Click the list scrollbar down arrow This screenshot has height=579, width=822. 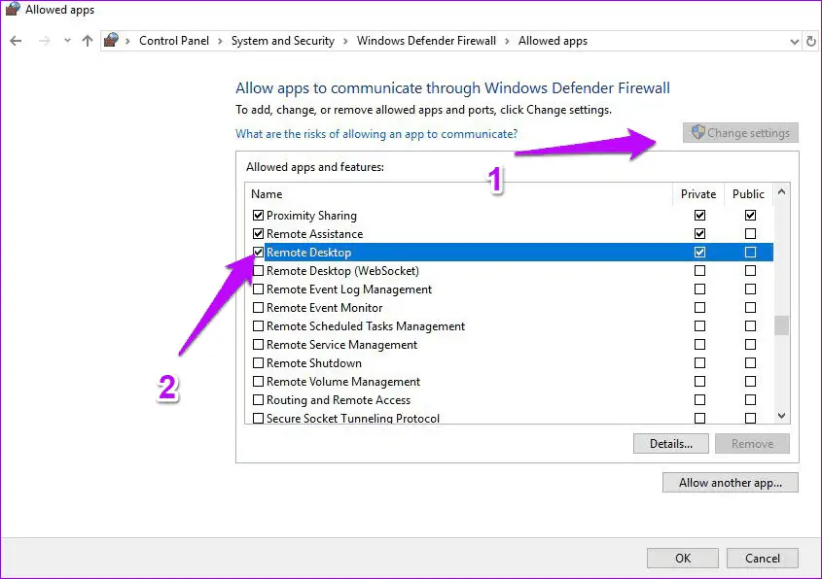click(781, 416)
